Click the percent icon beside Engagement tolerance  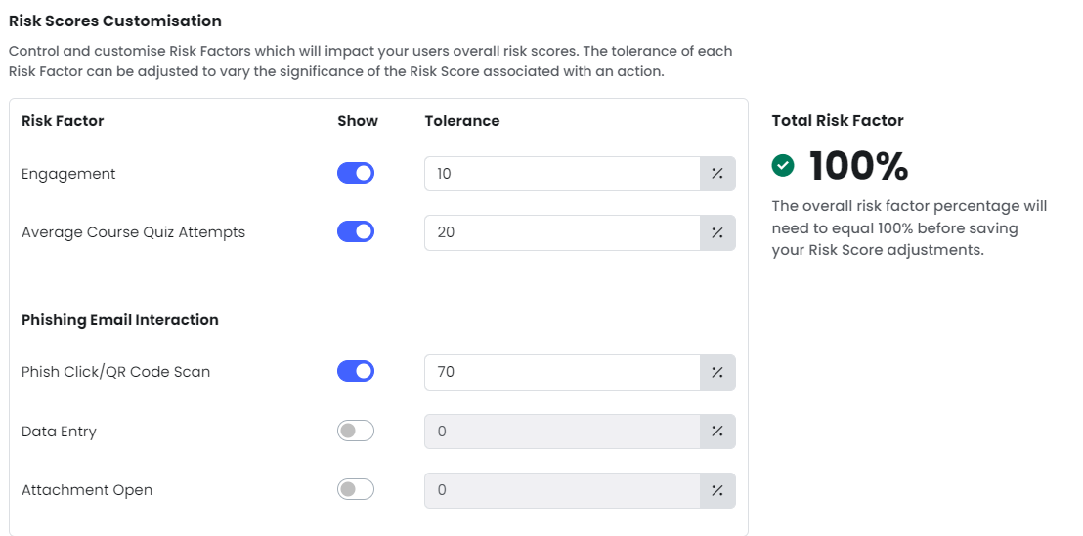[x=717, y=174]
